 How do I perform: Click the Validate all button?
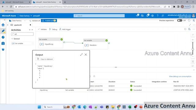pos(34,20)
